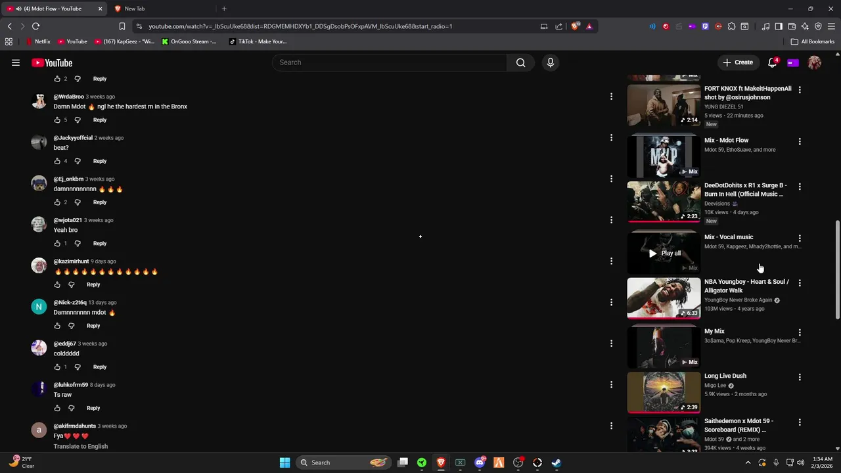841x473 pixels.
Task: Open All Bookmarks folder
Action: (x=813, y=41)
